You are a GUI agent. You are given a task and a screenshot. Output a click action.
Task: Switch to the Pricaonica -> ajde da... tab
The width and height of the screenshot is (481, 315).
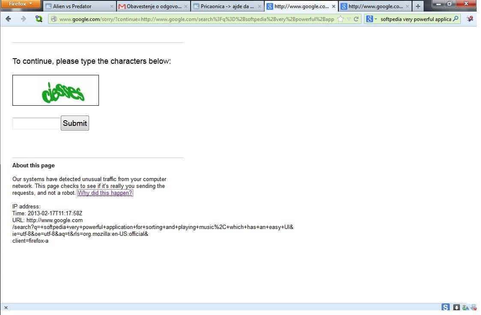(227, 6)
